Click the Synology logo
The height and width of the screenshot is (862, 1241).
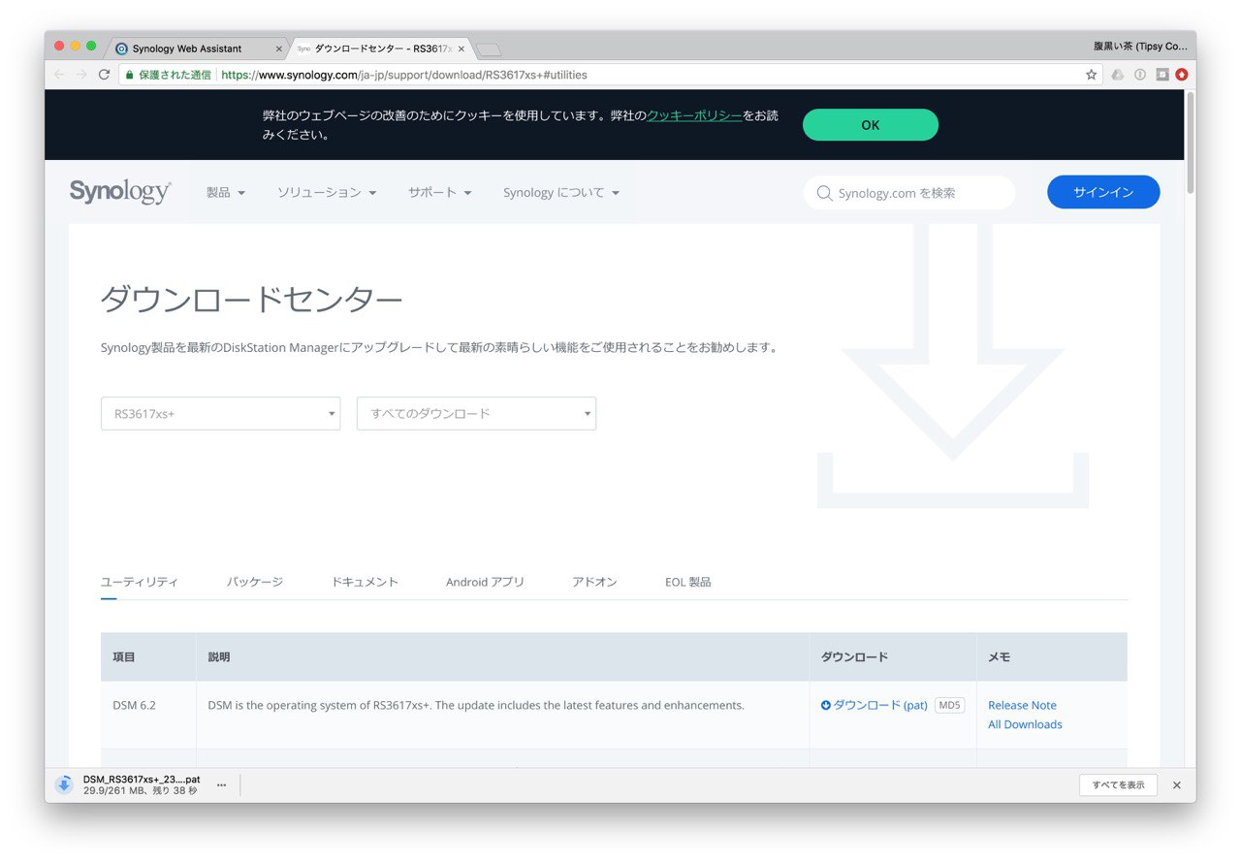[x=120, y=192]
